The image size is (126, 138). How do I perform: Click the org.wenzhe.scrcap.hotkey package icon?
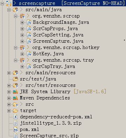22,48
